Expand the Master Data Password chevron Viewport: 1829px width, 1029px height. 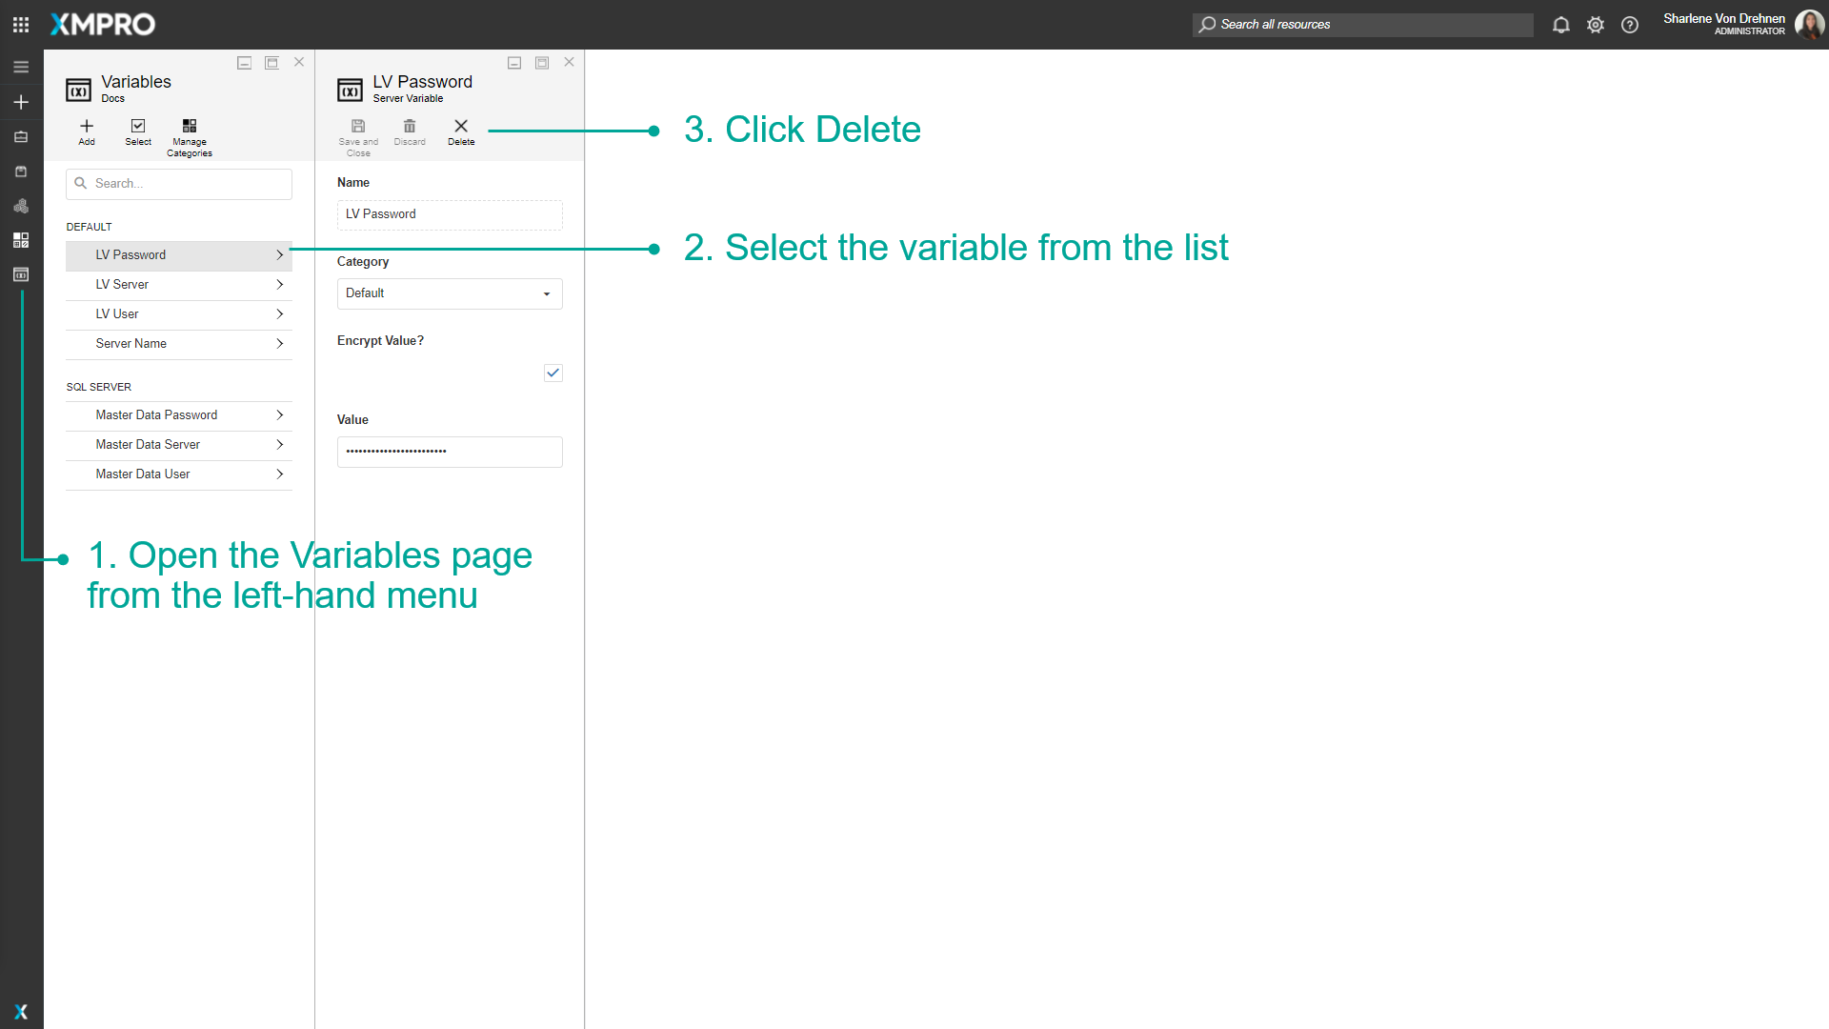click(x=280, y=415)
